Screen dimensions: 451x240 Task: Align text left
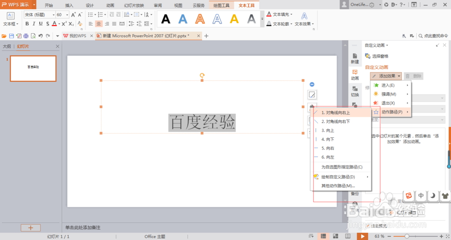(91, 24)
